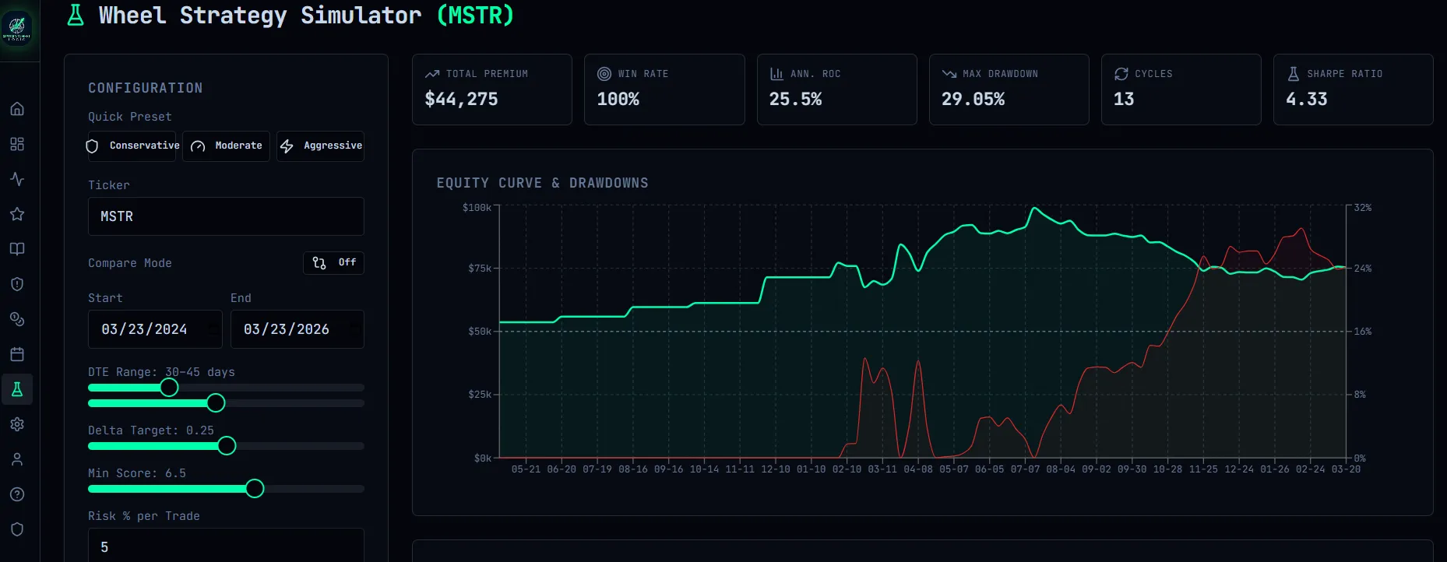Image resolution: width=1447 pixels, height=562 pixels.
Task: Open the shield alert icon in sidebar
Action: pos(17,284)
